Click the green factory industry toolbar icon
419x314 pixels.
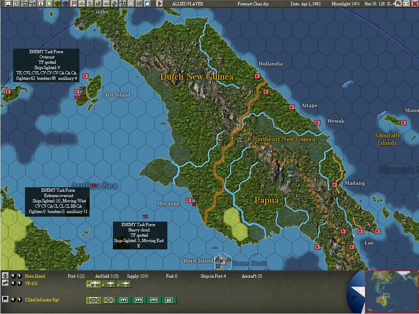pos(98,3)
